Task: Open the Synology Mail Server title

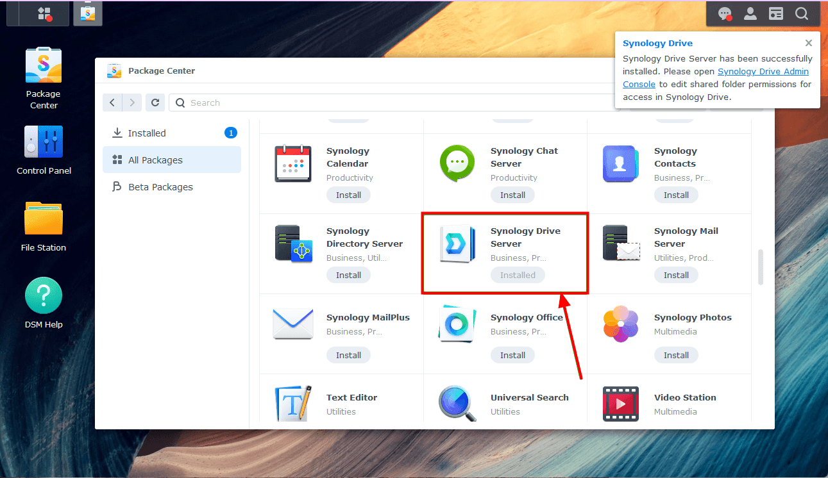Action: [x=686, y=238]
